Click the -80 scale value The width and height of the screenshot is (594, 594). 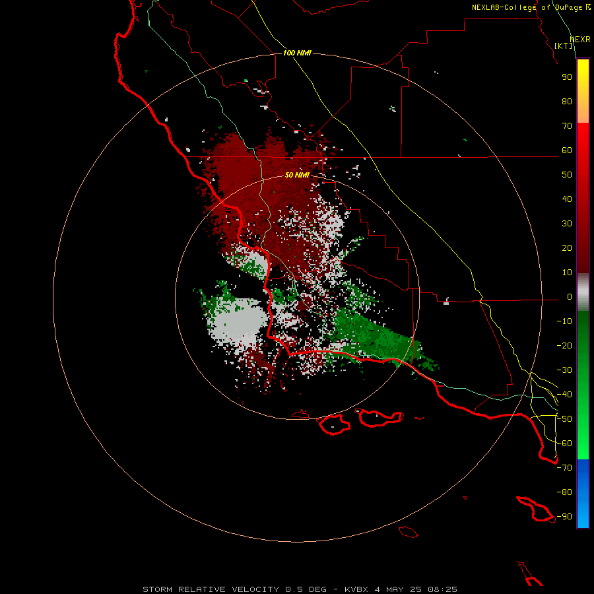click(564, 492)
